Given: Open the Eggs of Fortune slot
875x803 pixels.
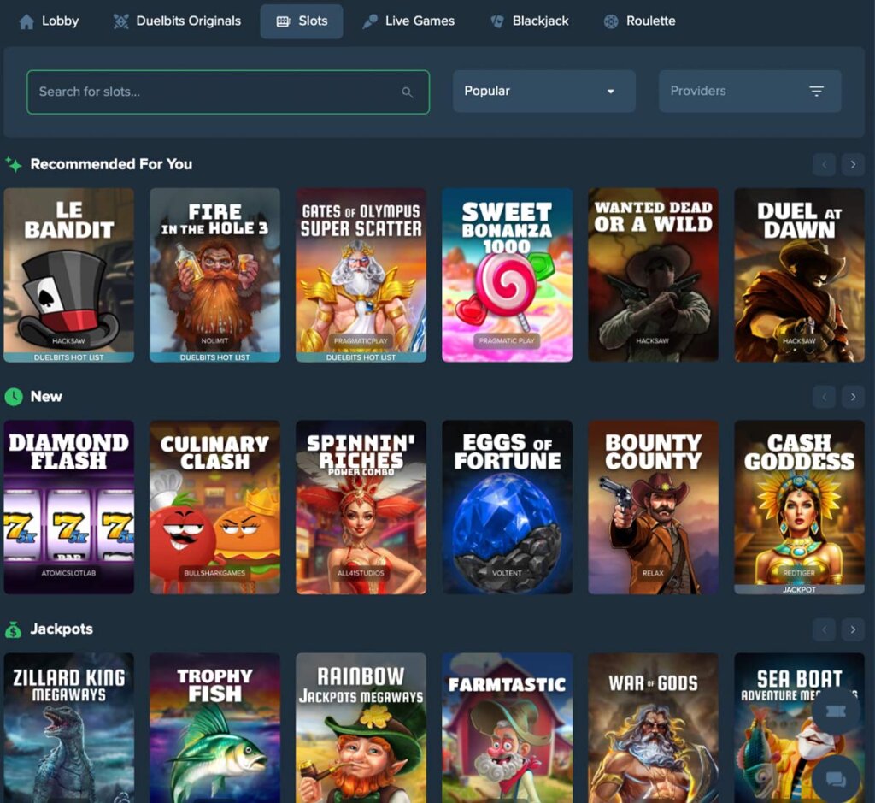Looking at the screenshot, I should pos(508,507).
